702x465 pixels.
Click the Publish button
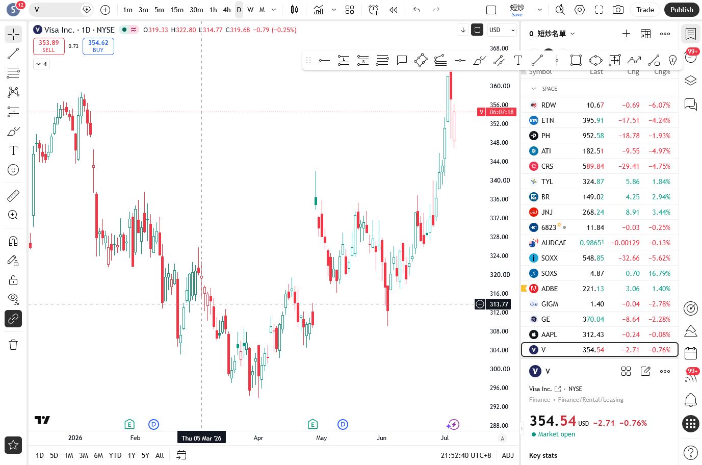tap(682, 10)
